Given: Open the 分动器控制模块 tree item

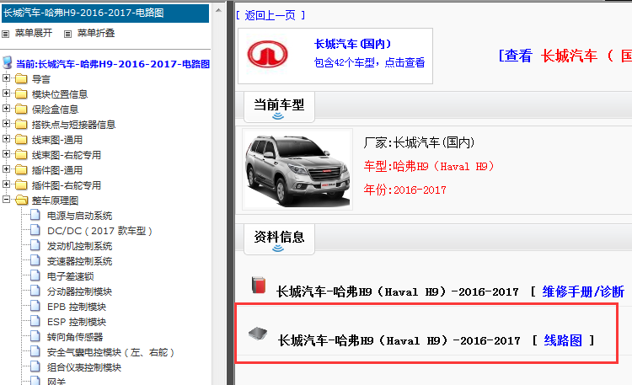Looking at the screenshot, I should coord(79,291).
